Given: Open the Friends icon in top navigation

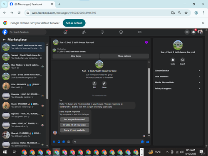Looking at the screenshot, I should click(84, 32).
